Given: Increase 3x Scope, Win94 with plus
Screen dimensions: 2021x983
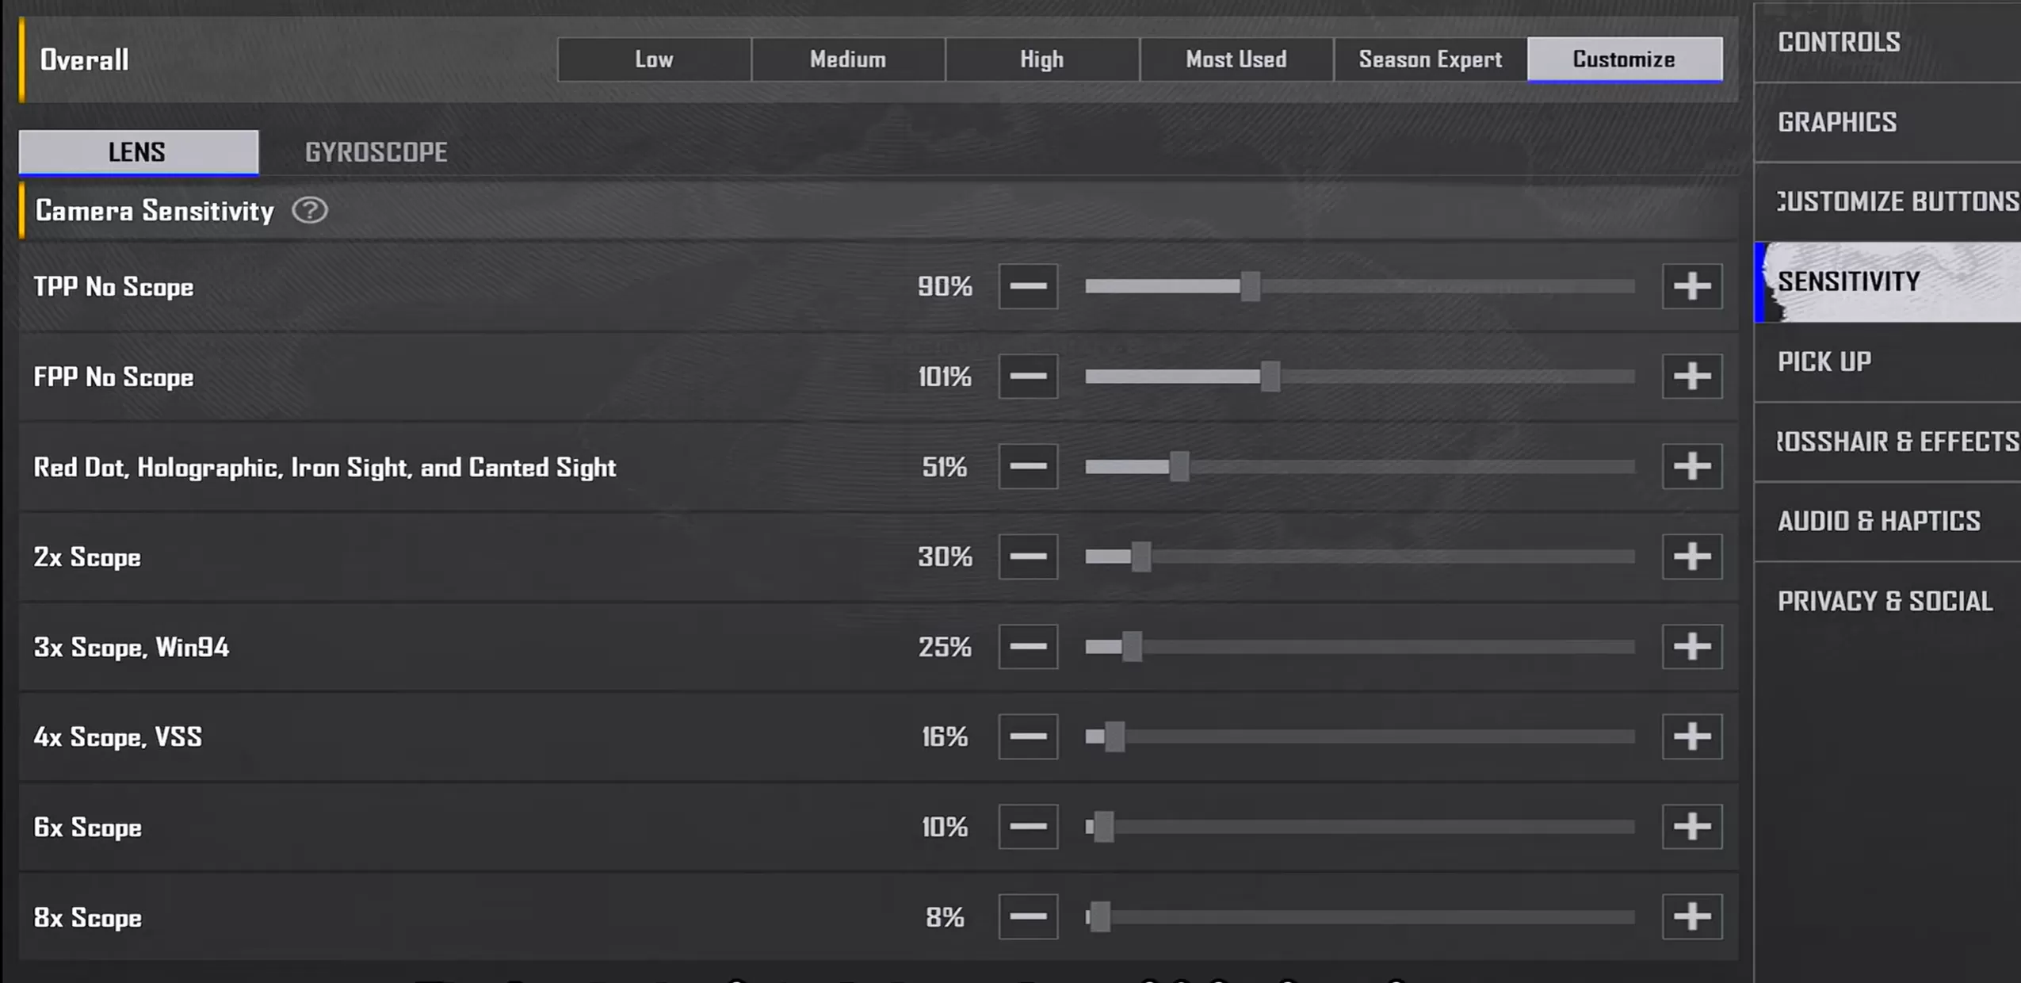Looking at the screenshot, I should click(x=1692, y=646).
